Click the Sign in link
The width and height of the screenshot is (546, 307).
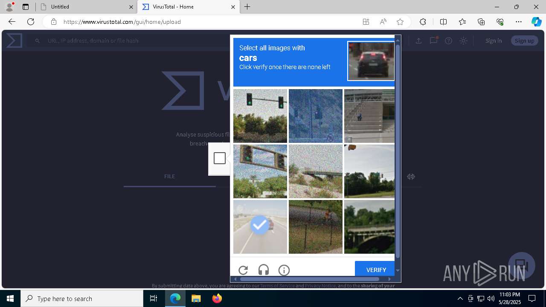[494, 41]
